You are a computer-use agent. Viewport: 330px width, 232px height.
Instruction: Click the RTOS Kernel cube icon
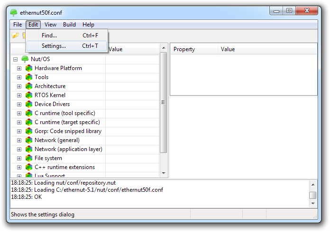coord(29,95)
